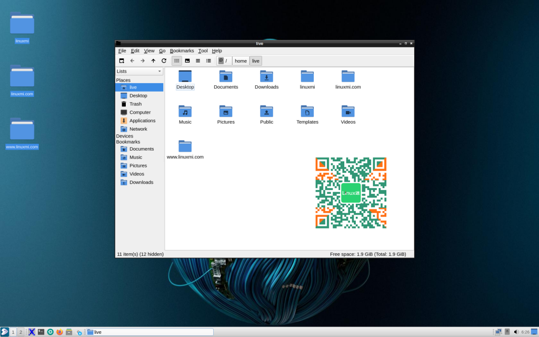Click the blue X taskbar launcher
539x337 pixels.
pyautogui.click(x=32, y=332)
